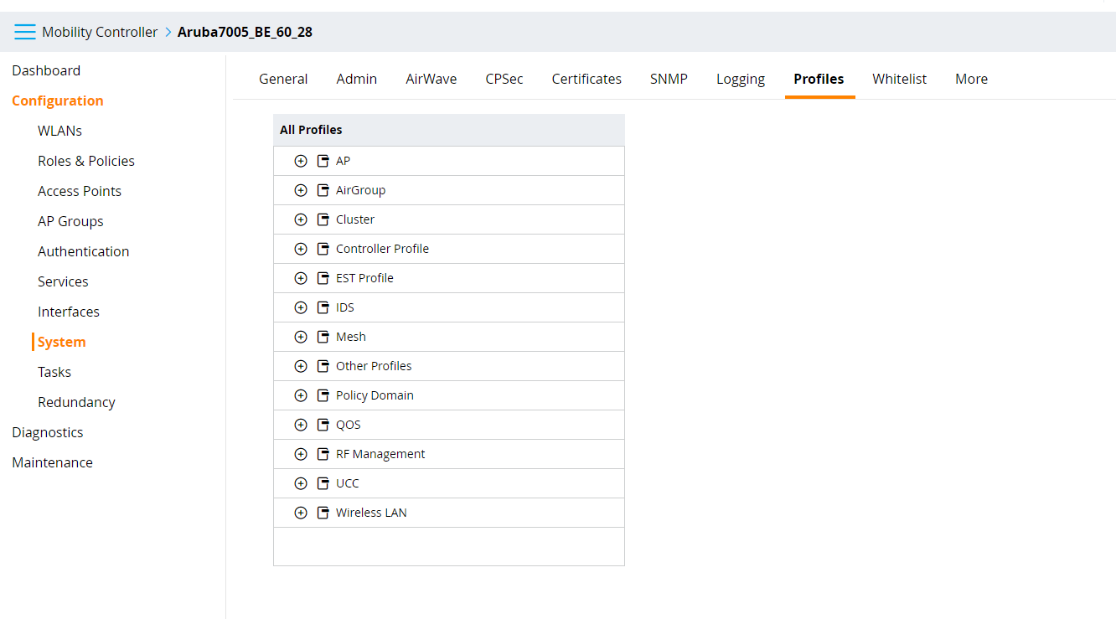1116x619 pixels.
Task: Click the AirGroup profile folder icon
Action: [x=323, y=190]
